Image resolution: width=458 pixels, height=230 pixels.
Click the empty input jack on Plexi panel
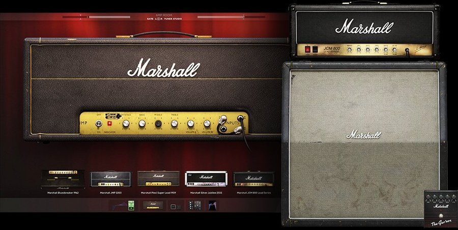tap(223, 129)
